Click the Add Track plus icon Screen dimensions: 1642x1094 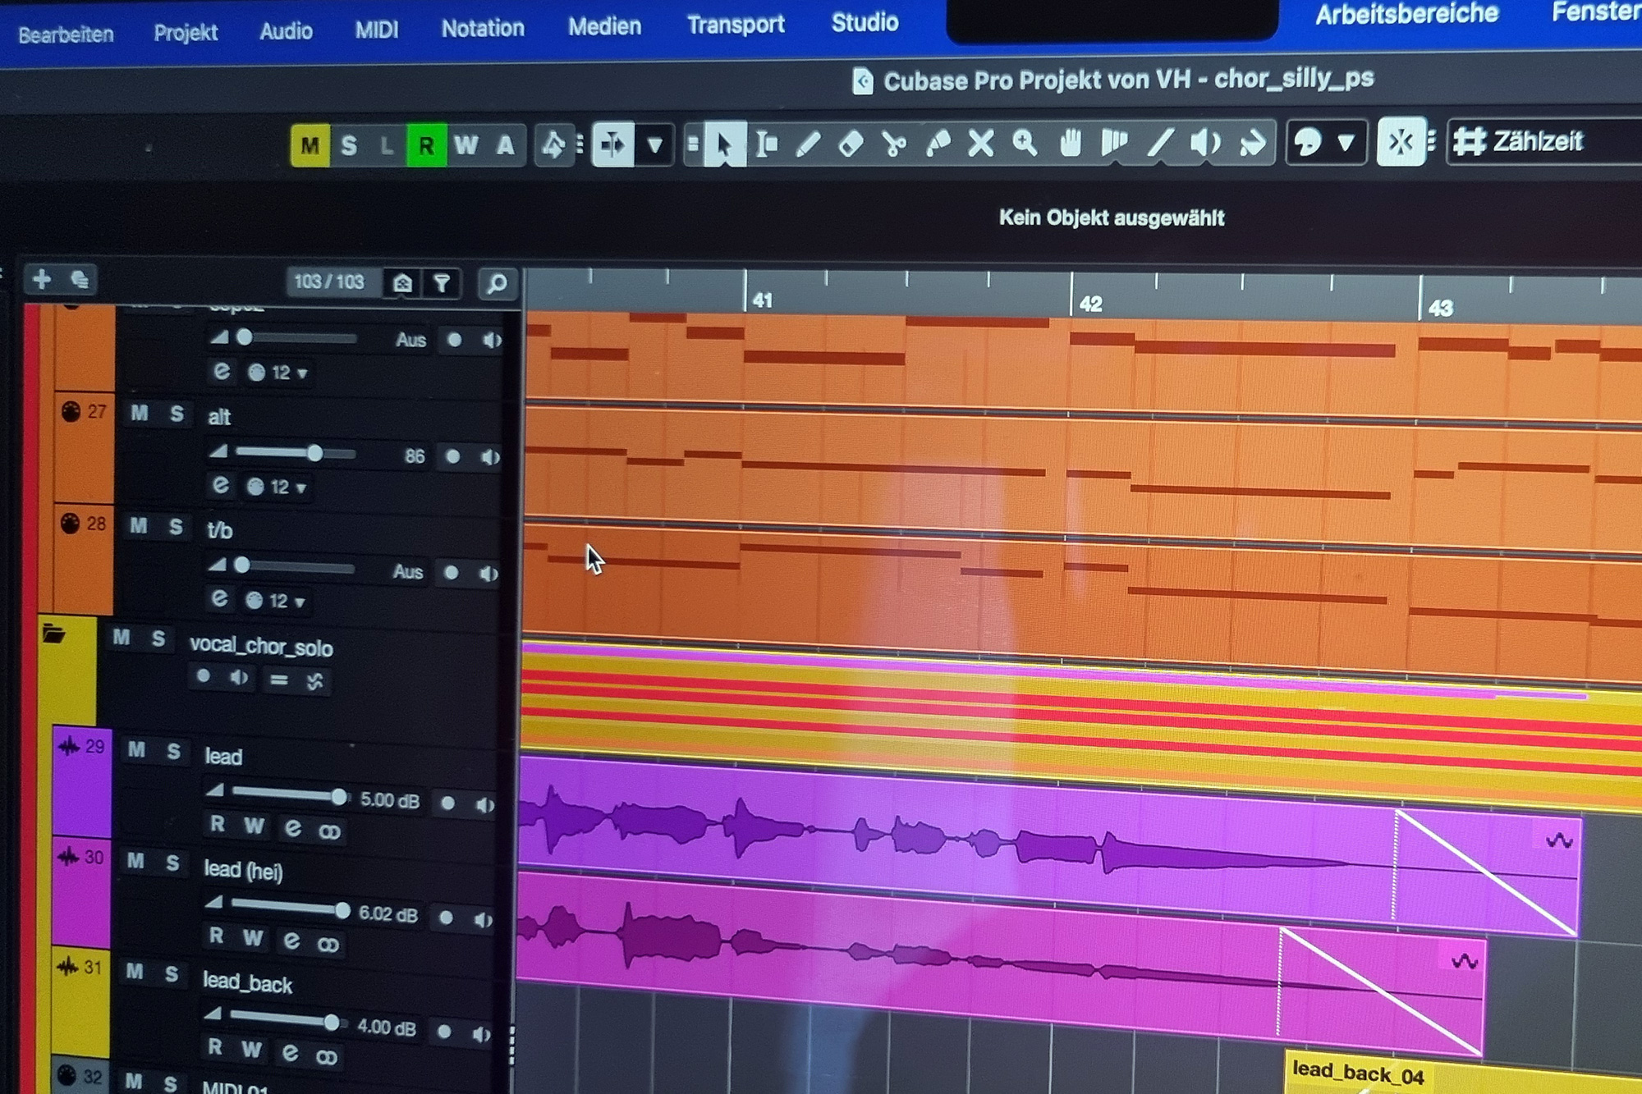[x=41, y=280]
